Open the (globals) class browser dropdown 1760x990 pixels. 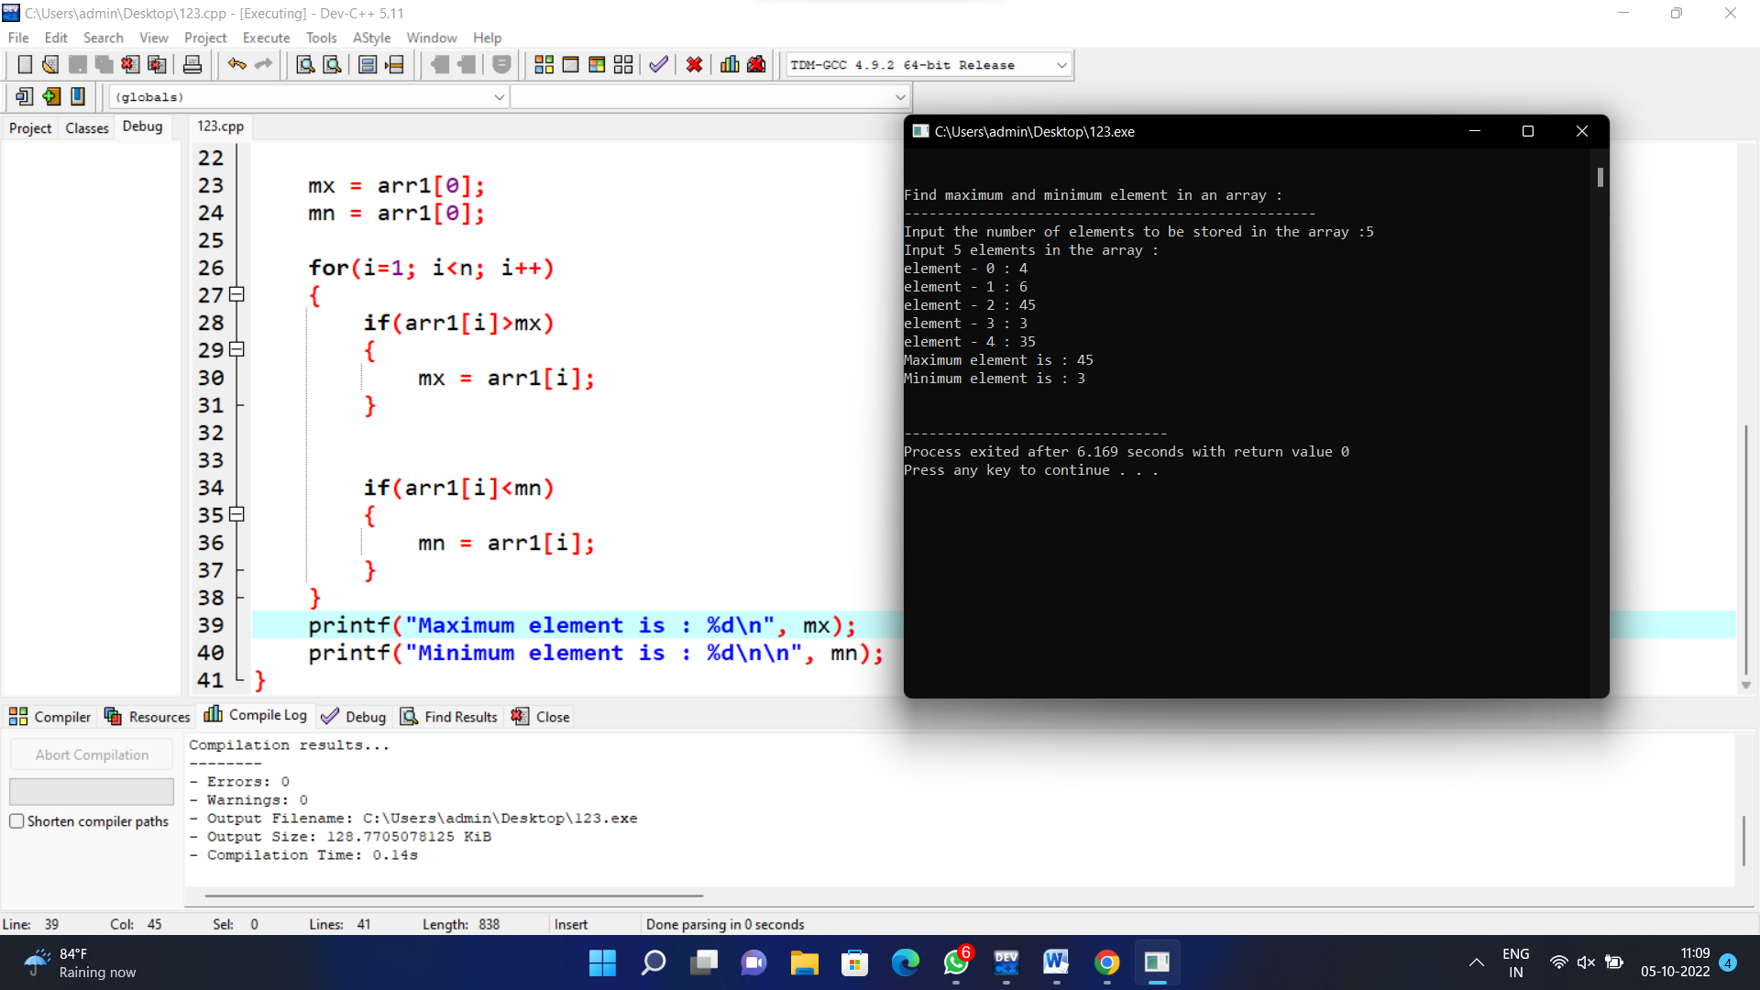coord(499,96)
